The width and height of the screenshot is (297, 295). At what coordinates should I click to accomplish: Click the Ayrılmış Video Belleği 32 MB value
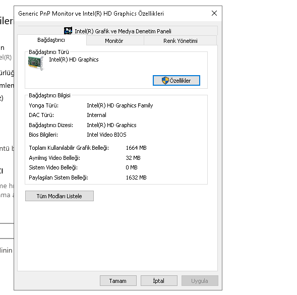(133, 158)
